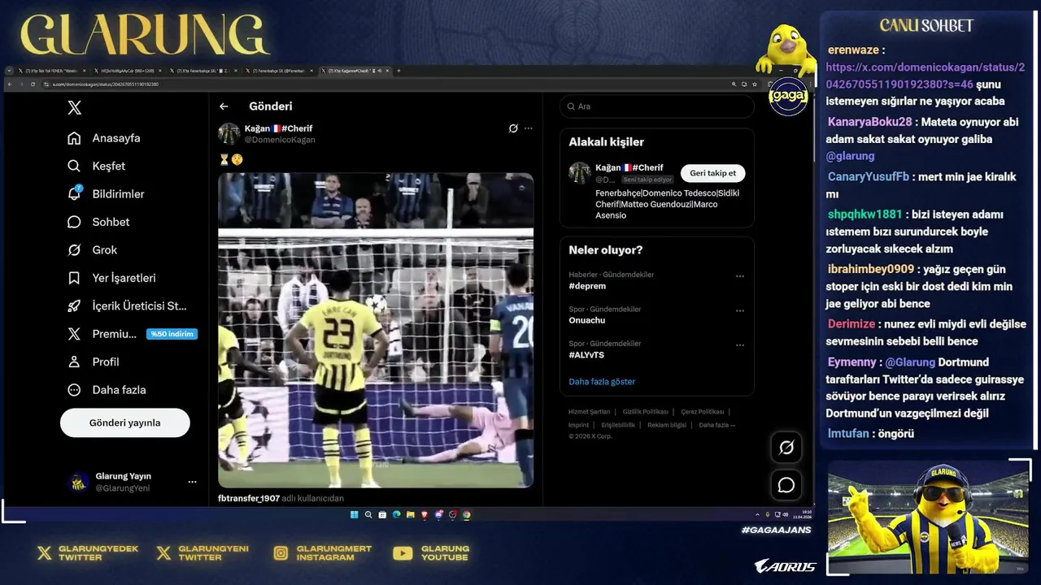Image resolution: width=1041 pixels, height=585 pixels.
Task: Expand the footer Daha fazla link
Action: click(x=717, y=425)
